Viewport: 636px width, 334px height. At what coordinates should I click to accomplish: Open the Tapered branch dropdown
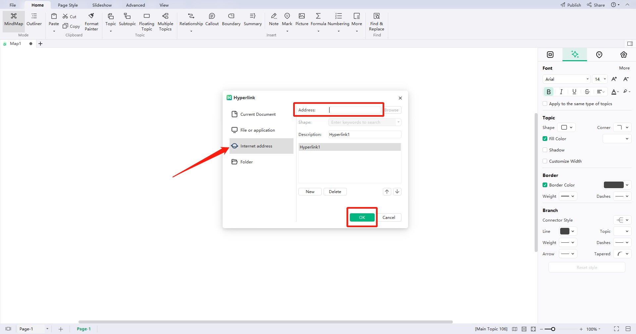(x=622, y=254)
